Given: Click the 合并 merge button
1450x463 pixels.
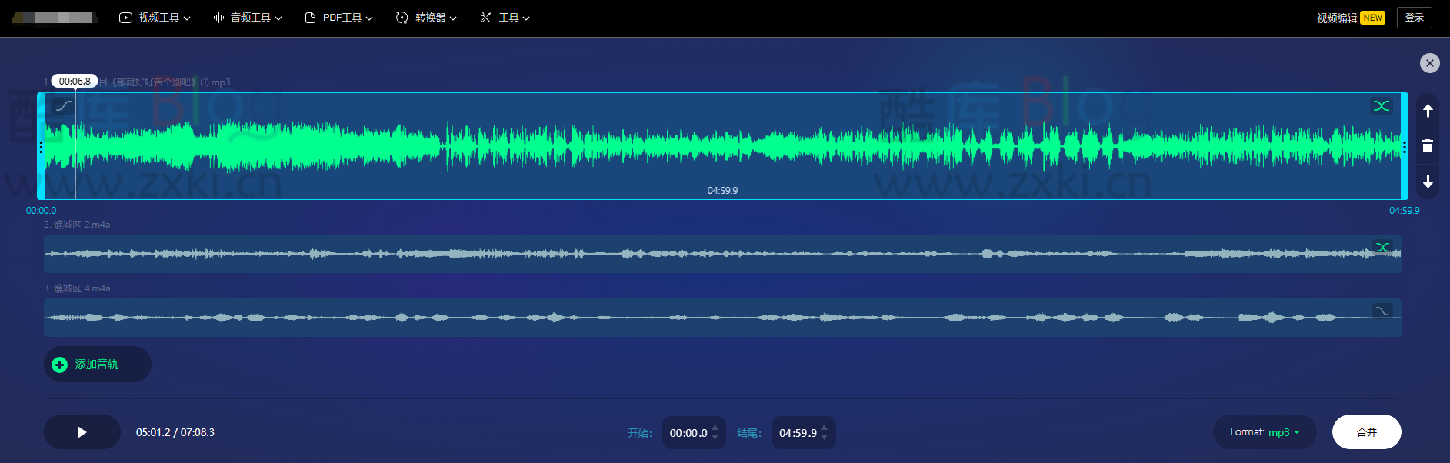Looking at the screenshot, I should pyautogui.click(x=1367, y=432).
